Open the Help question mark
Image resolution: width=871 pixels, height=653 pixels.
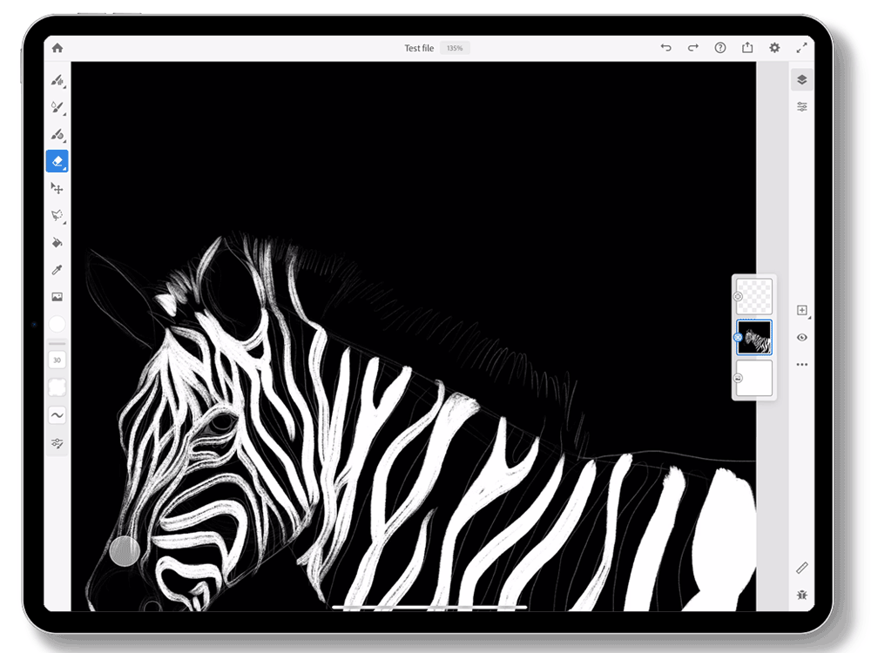[x=720, y=48]
